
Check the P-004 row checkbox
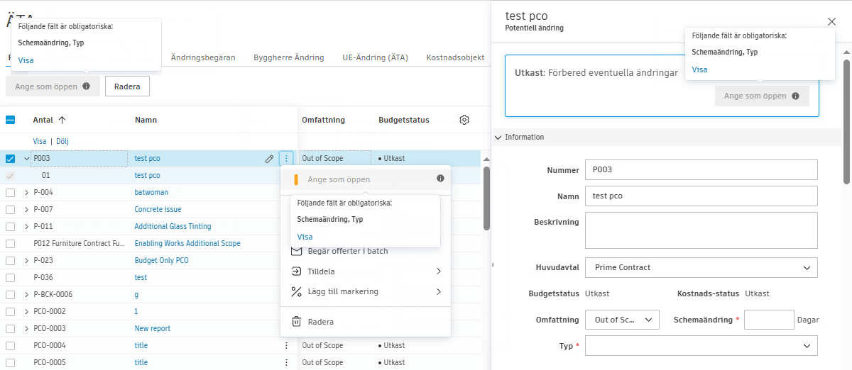click(x=11, y=193)
